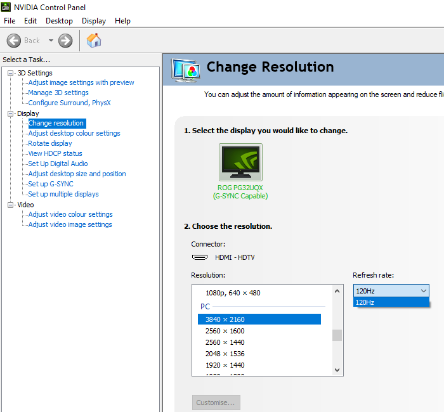The image size is (444, 412).
Task: Click the Back arrow button
Action: [x=13, y=41]
